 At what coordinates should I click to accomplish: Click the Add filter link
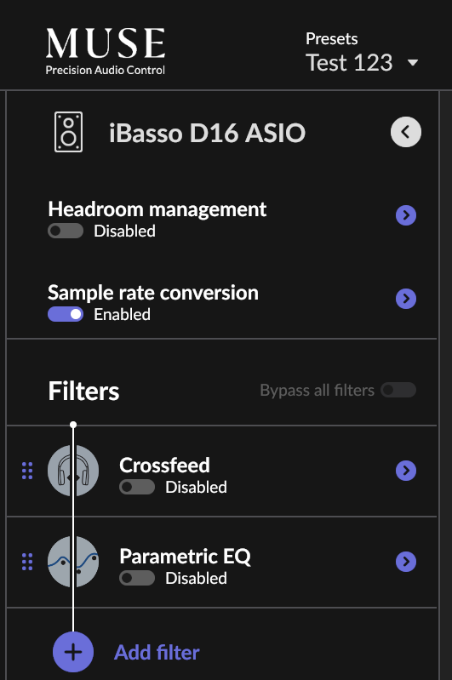point(157,652)
